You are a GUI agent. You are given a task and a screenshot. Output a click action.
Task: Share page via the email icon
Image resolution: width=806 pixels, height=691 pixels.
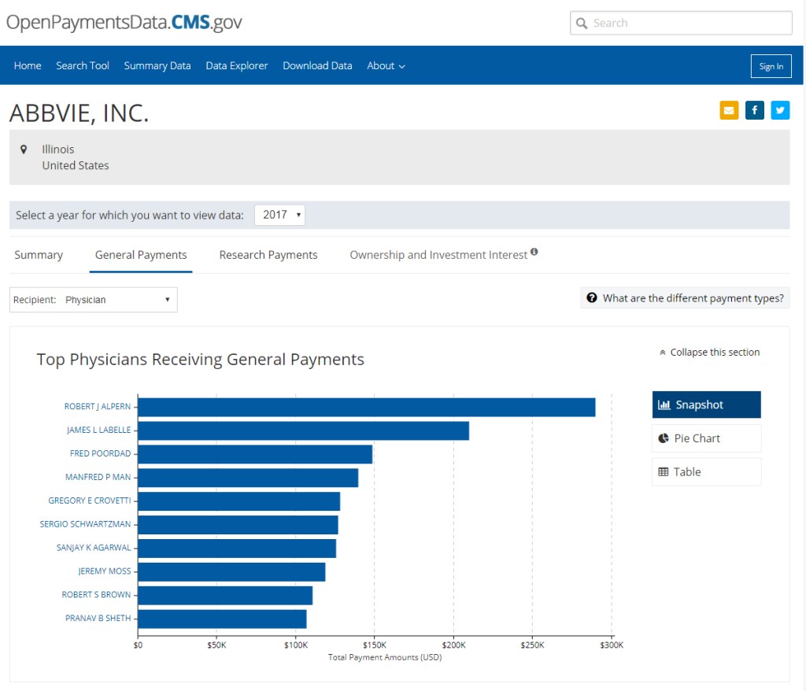click(729, 110)
